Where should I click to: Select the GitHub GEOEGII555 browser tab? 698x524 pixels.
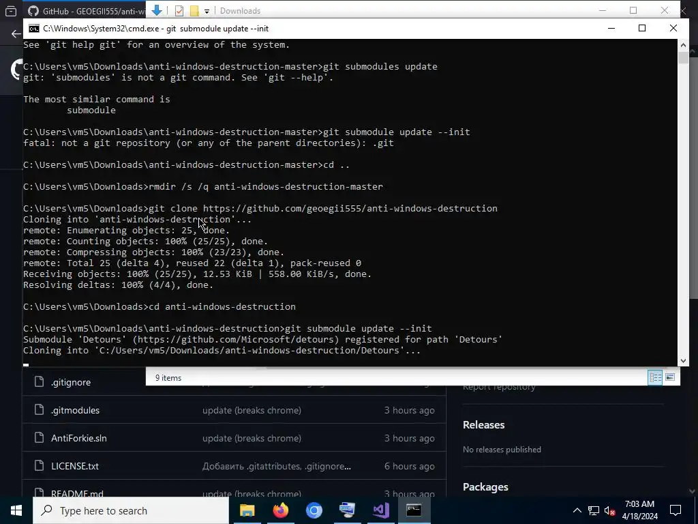click(86, 11)
